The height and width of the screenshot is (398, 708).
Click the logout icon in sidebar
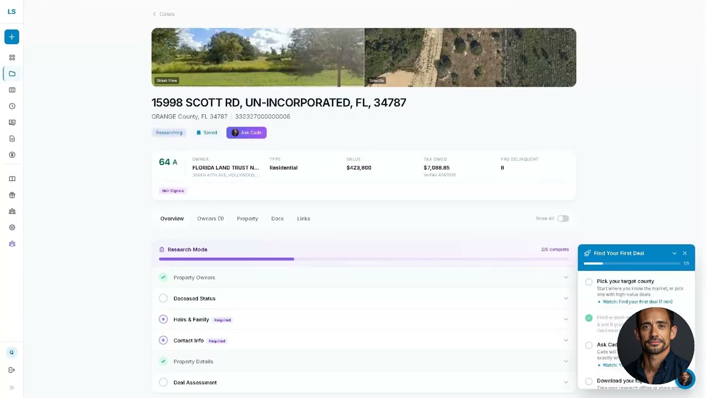click(x=12, y=370)
